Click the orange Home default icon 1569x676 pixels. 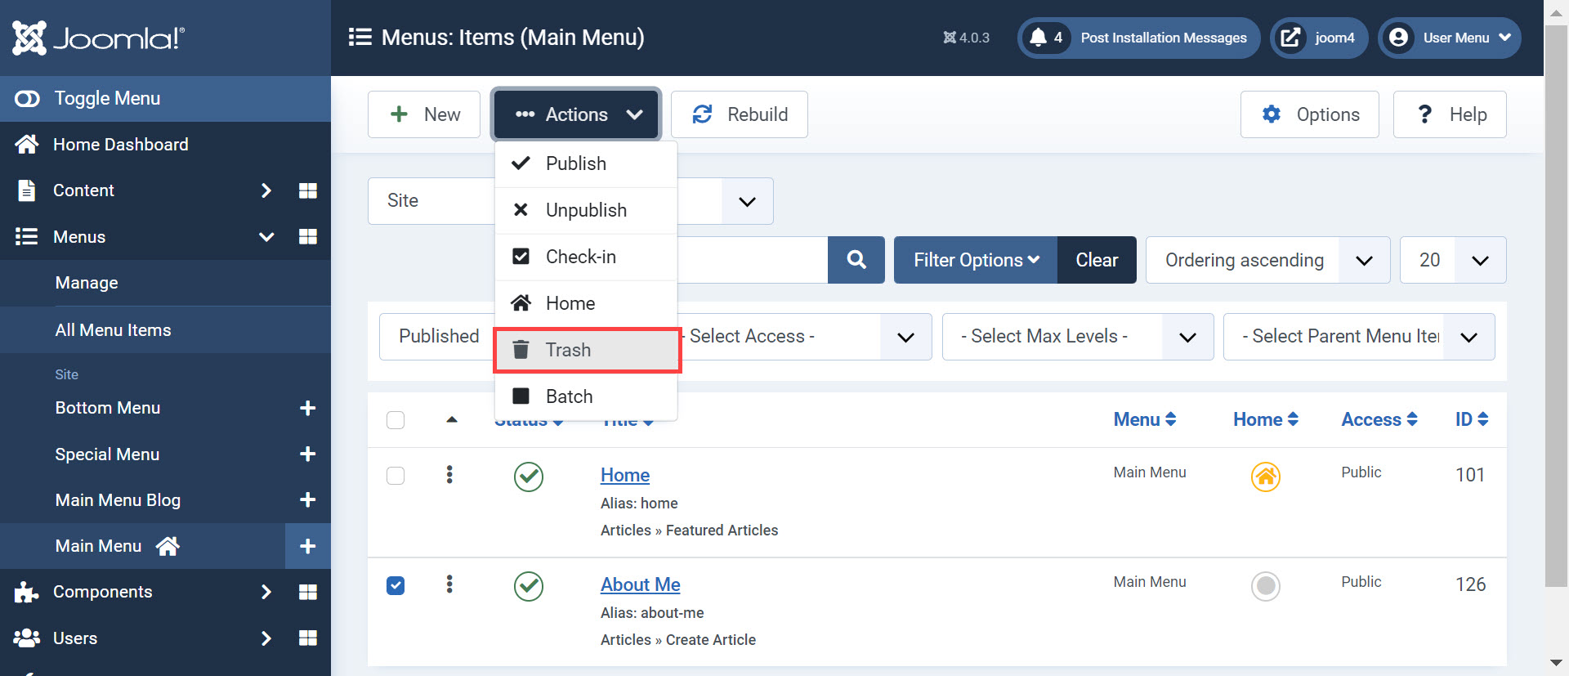[1265, 477]
